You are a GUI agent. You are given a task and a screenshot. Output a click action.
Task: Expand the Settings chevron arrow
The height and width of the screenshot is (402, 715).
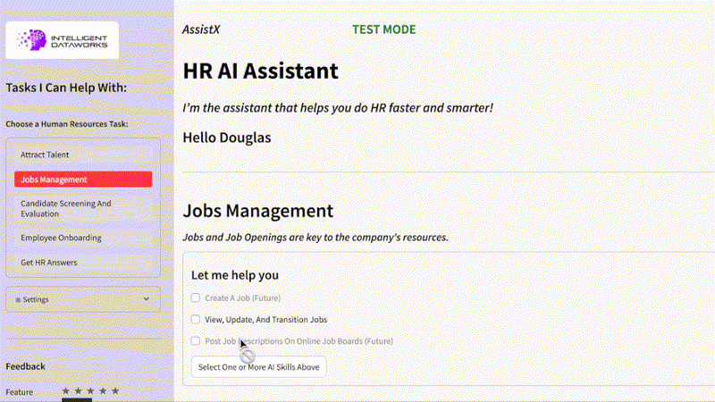[x=147, y=298]
